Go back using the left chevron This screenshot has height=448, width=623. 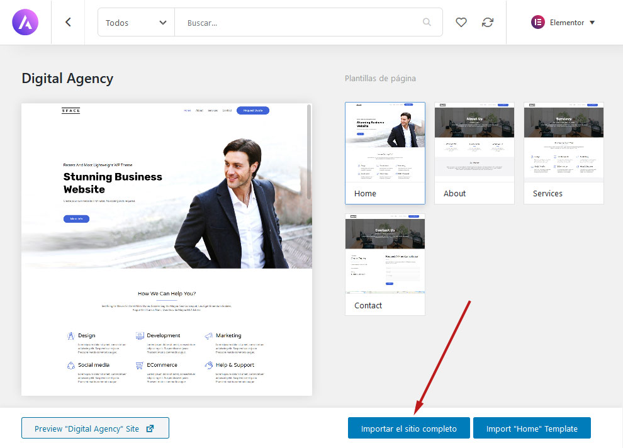(x=68, y=22)
